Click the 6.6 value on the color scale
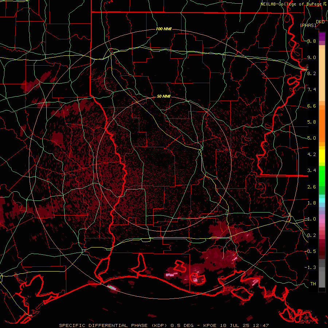The image size is (328, 328). click(x=312, y=106)
